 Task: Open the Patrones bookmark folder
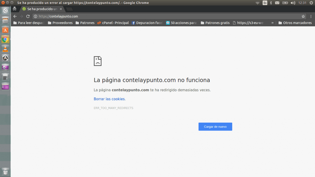(85, 23)
